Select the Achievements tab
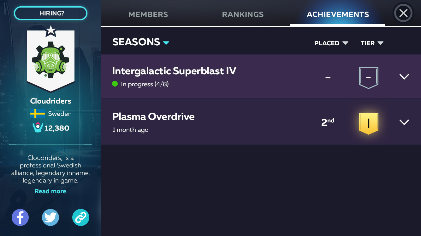 click(x=338, y=14)
